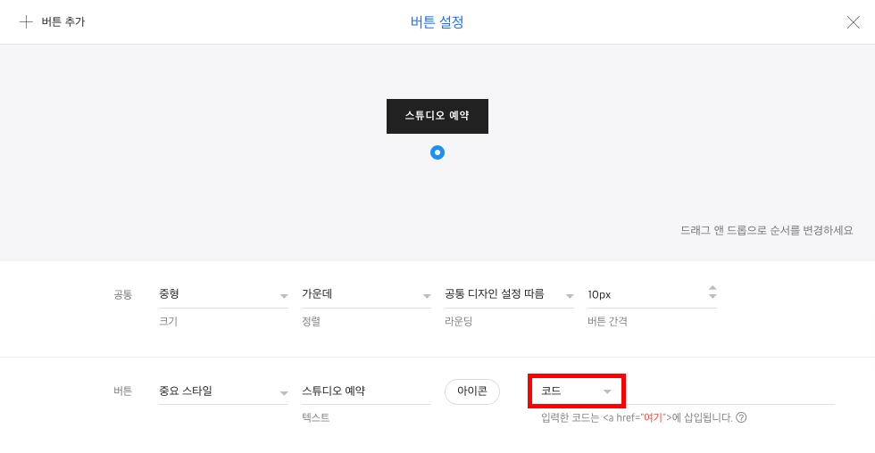Close the 버튼 설정 dialog
875x453 pixels.
point(853,22)
